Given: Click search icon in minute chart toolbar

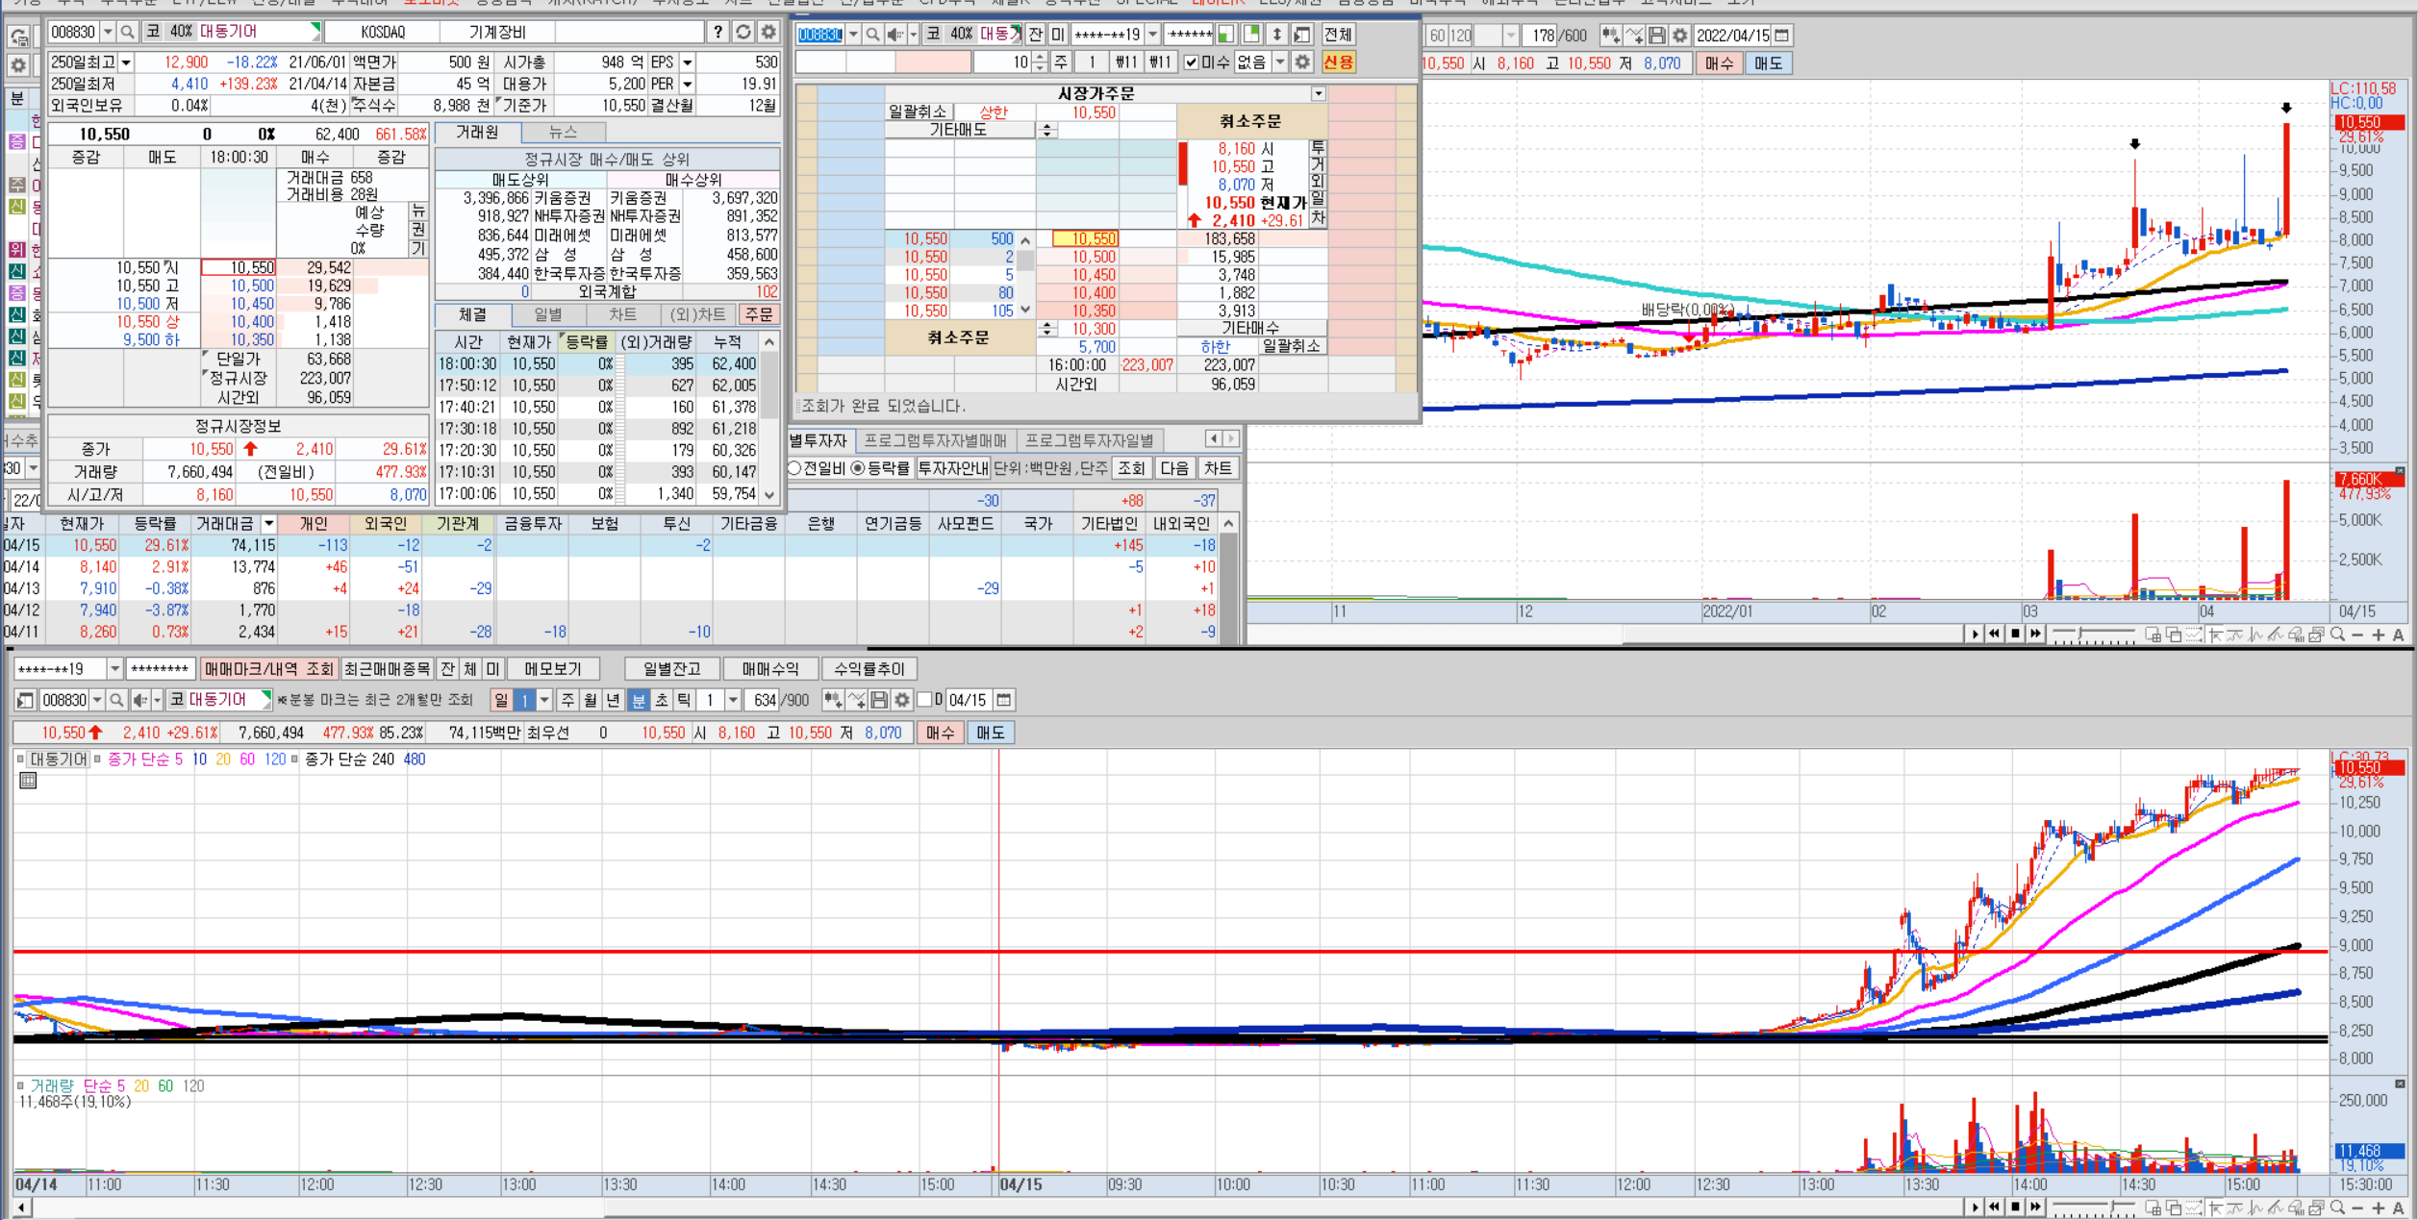Looking at the screenshot, I should pyautogui.click(x=116, y=700).
